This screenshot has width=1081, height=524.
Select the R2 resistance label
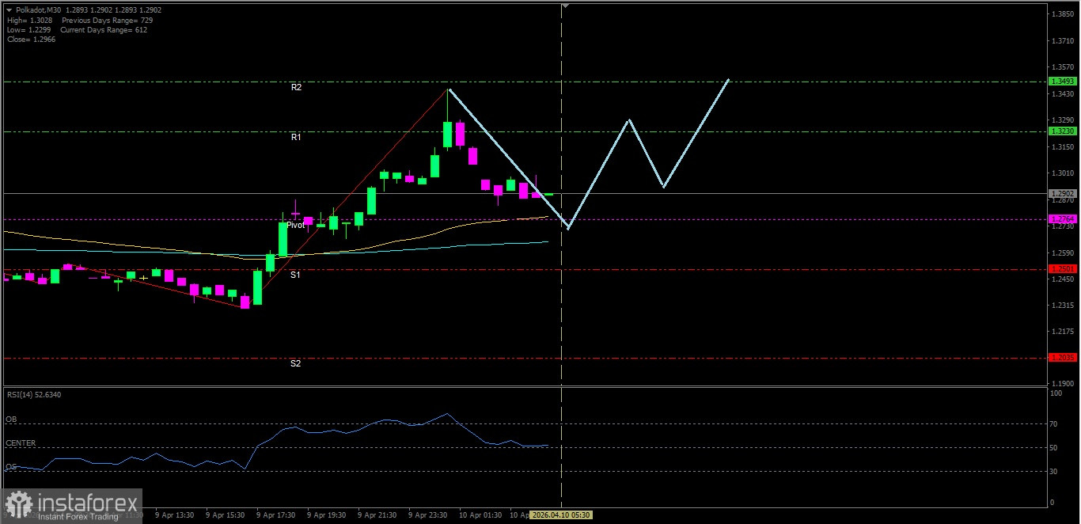(296, 88)
